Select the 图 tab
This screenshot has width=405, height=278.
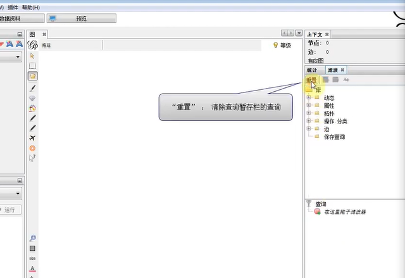click(32, 34)
